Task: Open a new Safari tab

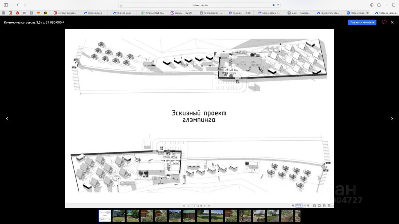Action: click(x=386, y=5)
